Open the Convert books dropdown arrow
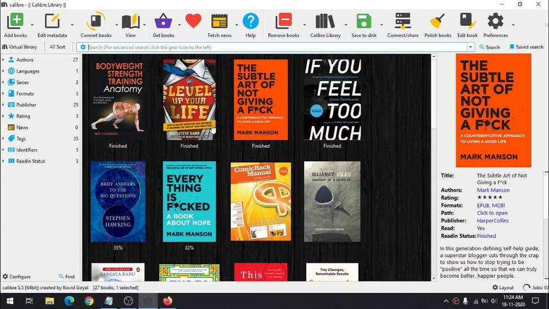The height and width of the screenshot is (309, 549). [116, 25]
